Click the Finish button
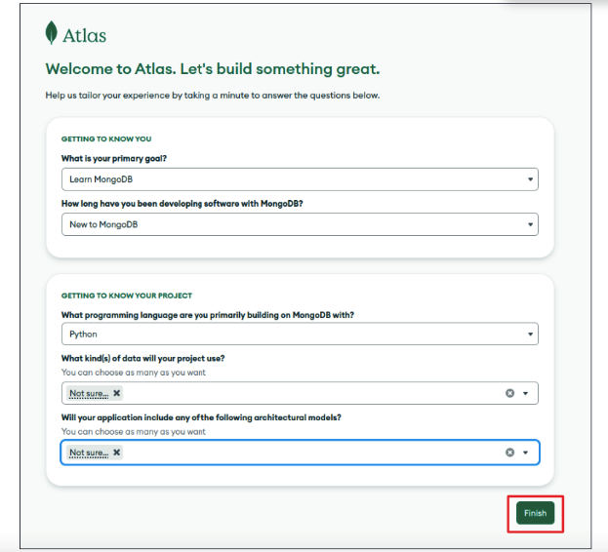 [535, 513]
